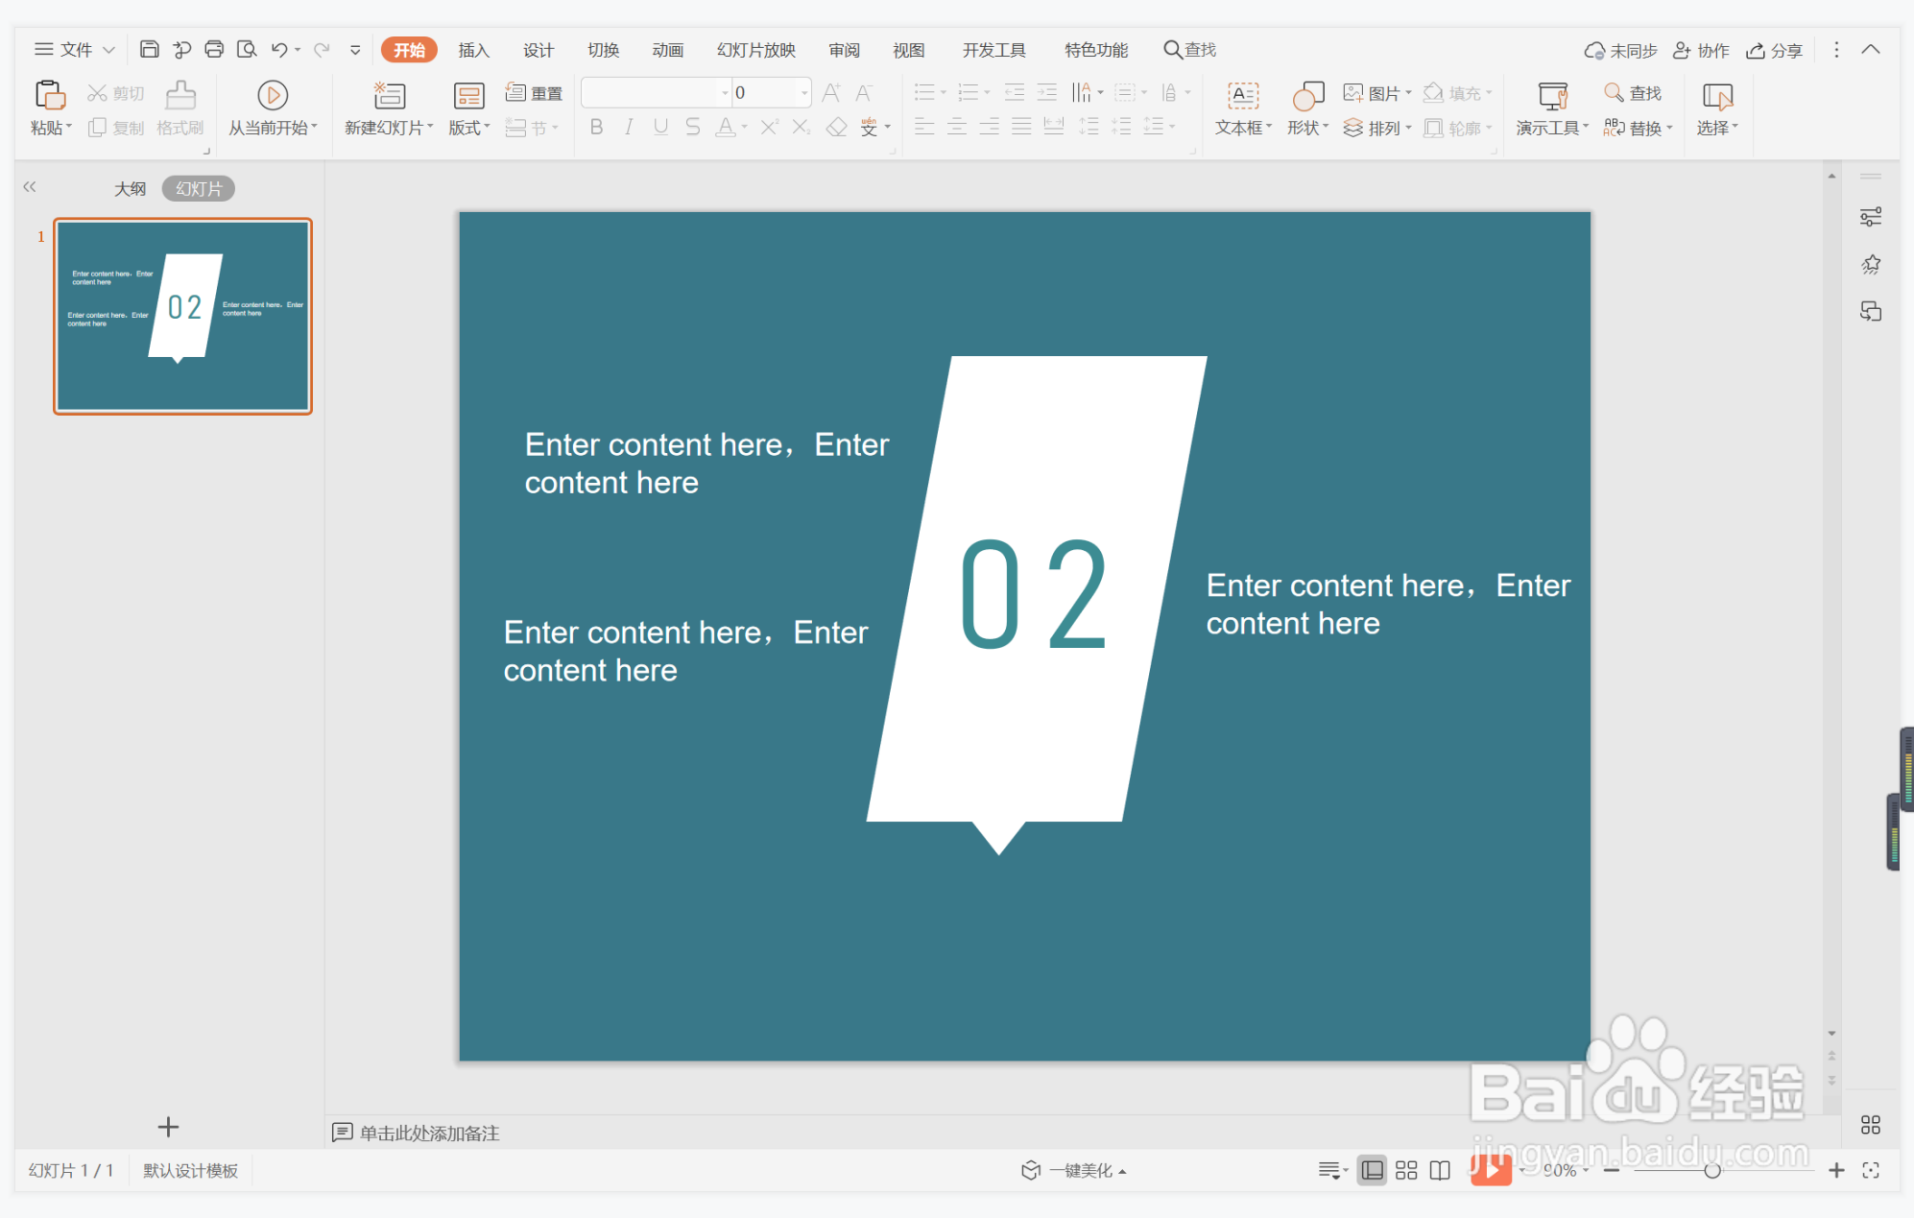This screenshot has width=1914, height=1218.
Task: Click the Paste icon
Action: pos(50,96)
